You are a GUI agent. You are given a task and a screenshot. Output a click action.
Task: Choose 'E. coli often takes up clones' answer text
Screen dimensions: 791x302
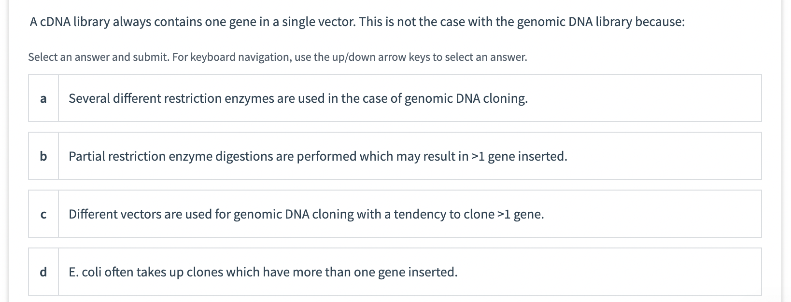click(x=263, y=272)
